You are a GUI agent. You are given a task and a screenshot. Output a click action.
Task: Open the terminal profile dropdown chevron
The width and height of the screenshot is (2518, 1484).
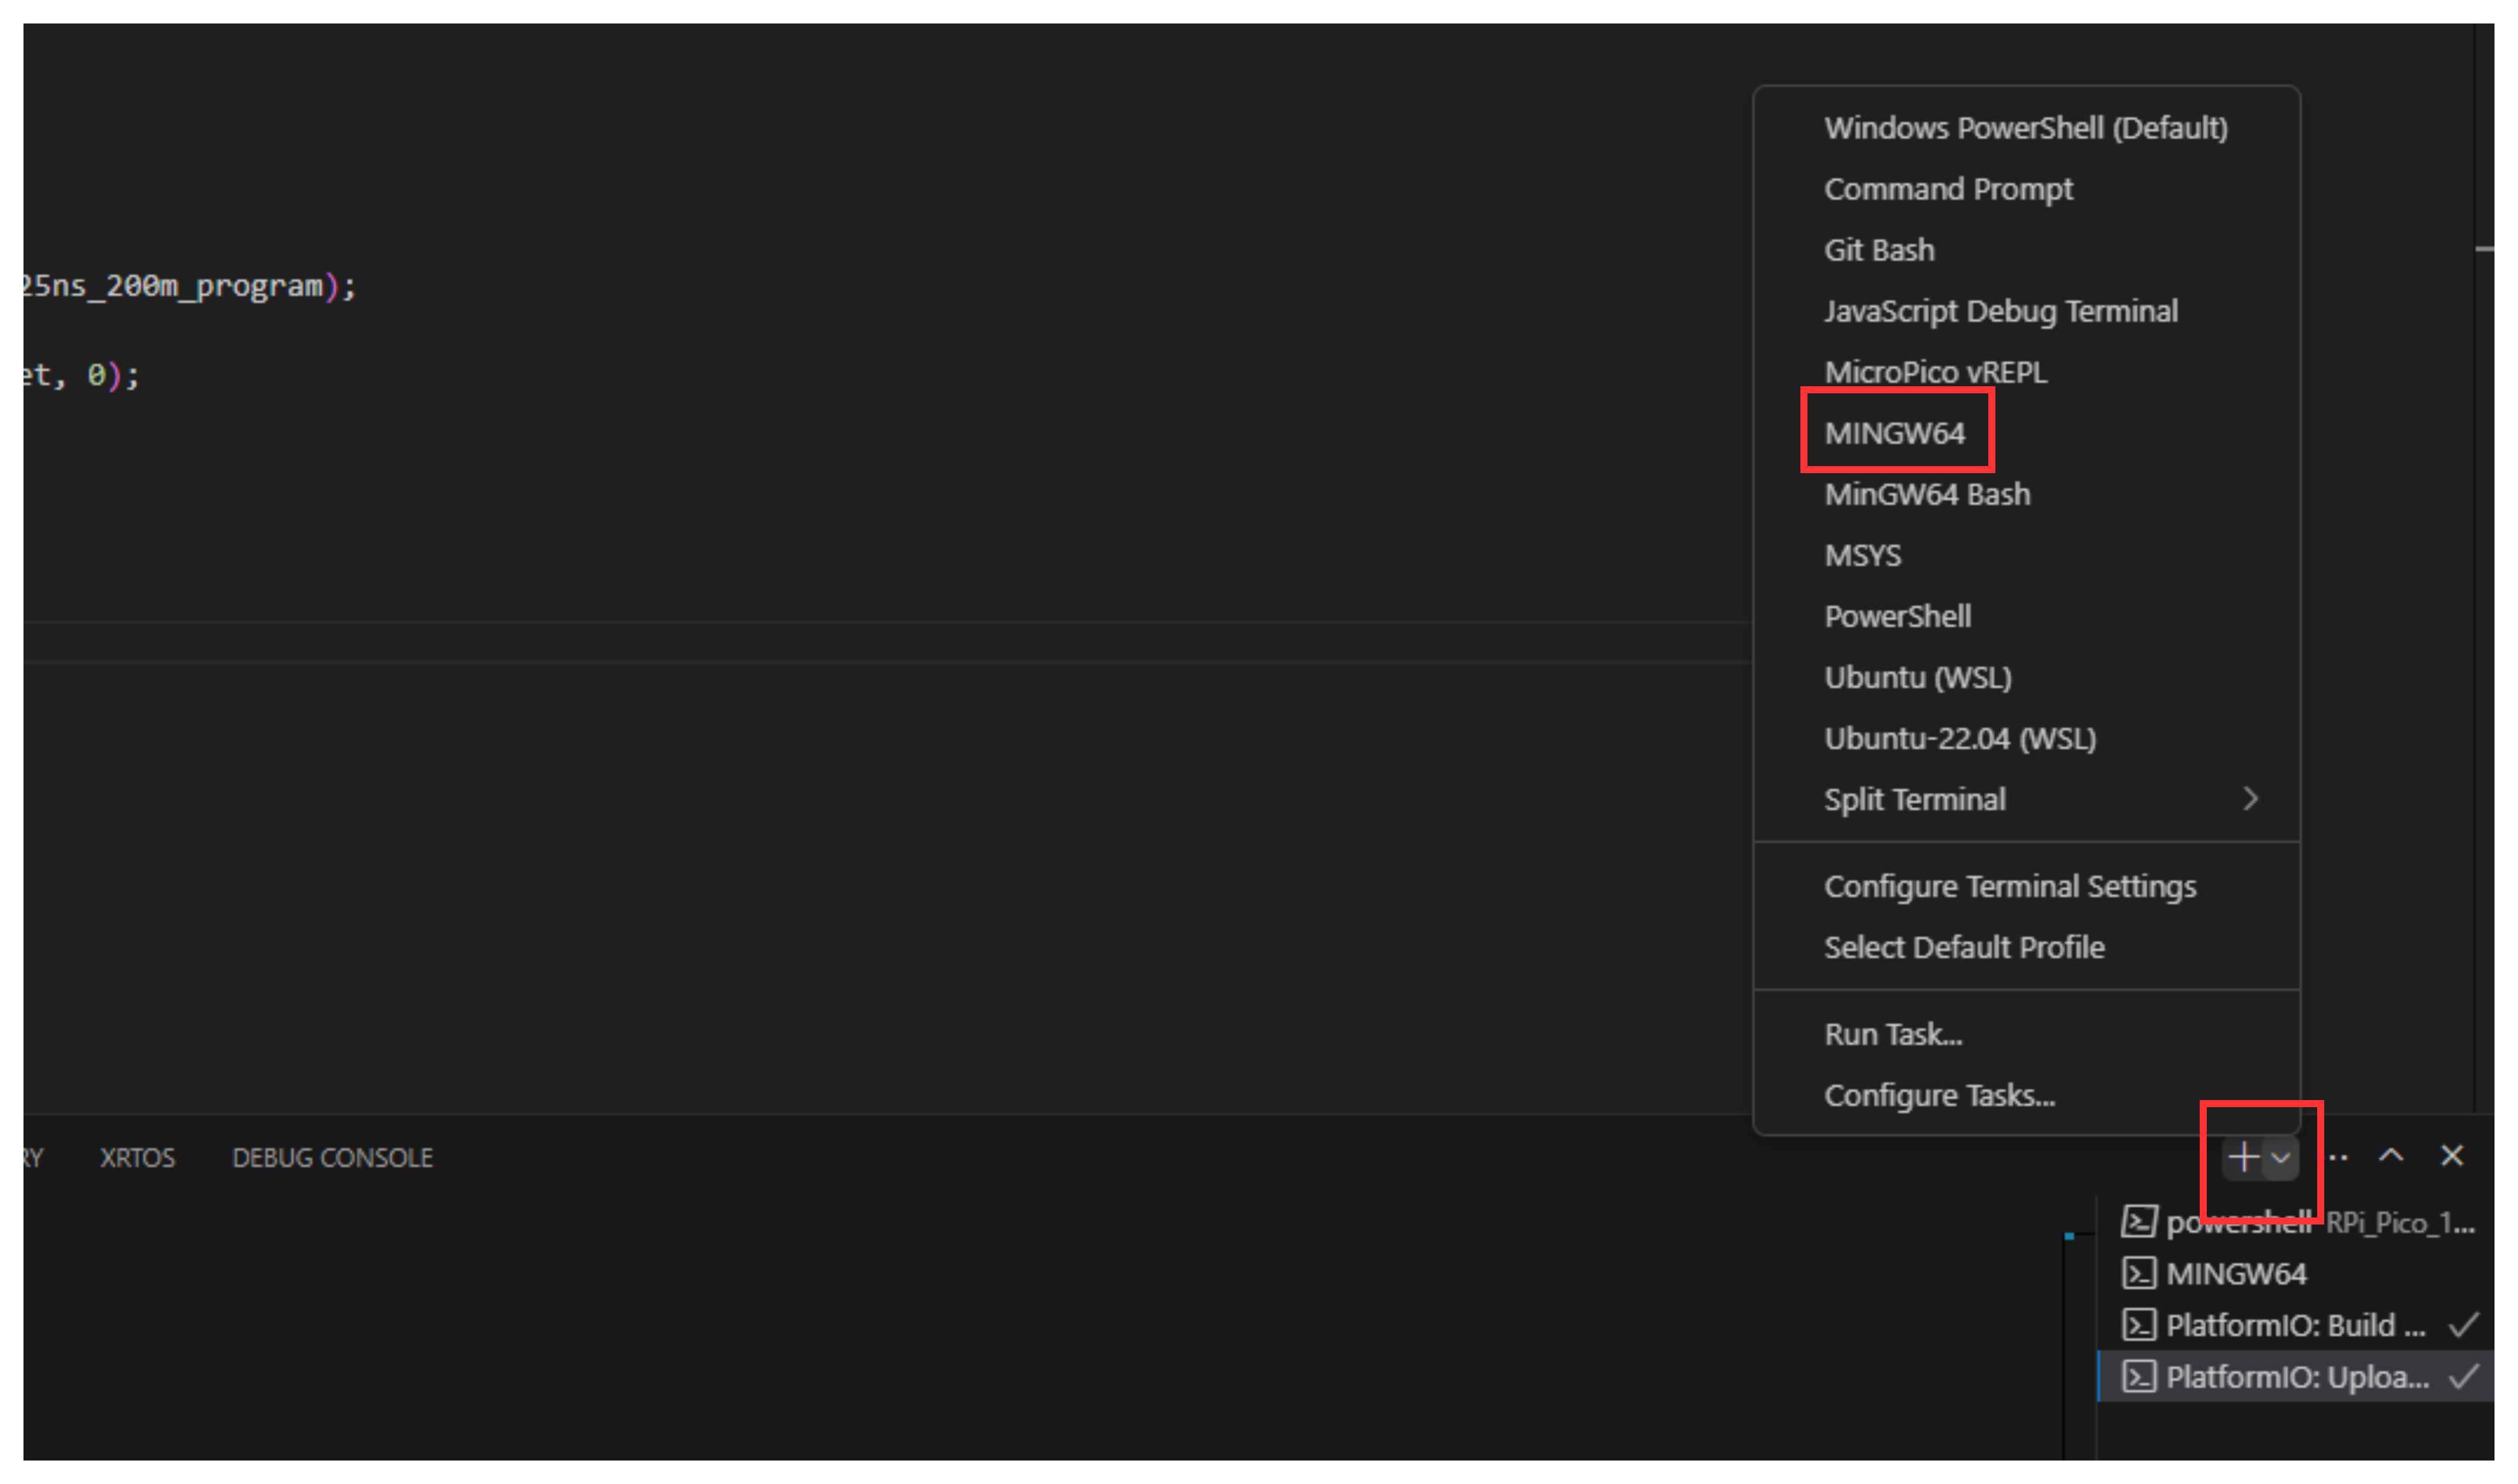(2281, 1158)
